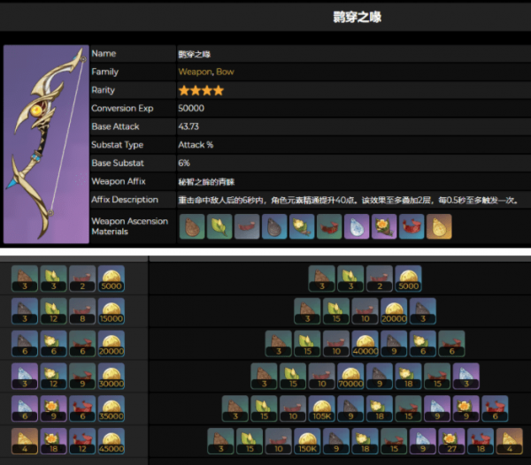Click the 15000 Mora coin icon
The height and width of the screenshot is (465, 531).
click(112, 311)
